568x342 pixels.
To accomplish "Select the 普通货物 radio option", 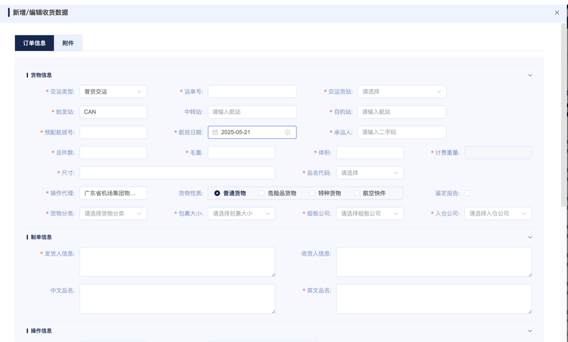I will pyautogui.click(x=218, y=193).
